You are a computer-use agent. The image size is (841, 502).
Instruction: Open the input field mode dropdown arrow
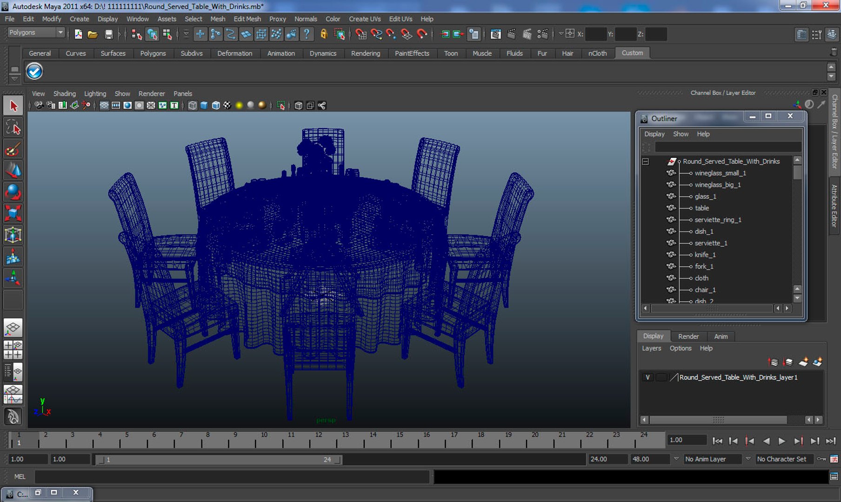point(561,33)
